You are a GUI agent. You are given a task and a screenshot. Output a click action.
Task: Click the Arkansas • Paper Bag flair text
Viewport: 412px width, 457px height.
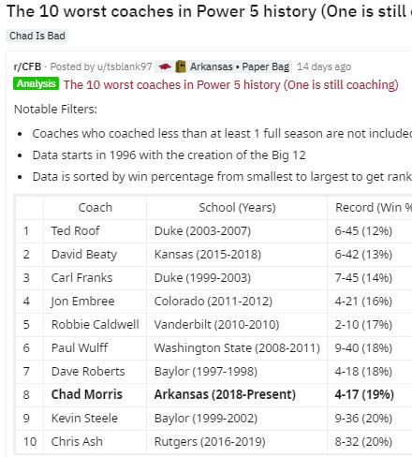coord(240,66)
